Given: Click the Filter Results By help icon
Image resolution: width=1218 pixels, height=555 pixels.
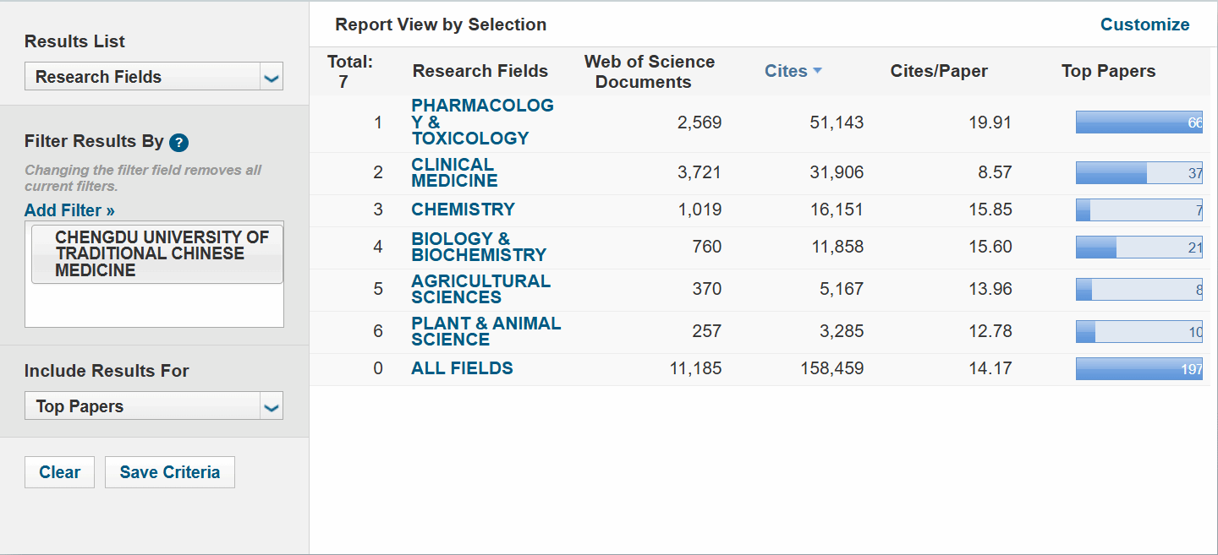Looking at the screenshot, I should (178, 142).
